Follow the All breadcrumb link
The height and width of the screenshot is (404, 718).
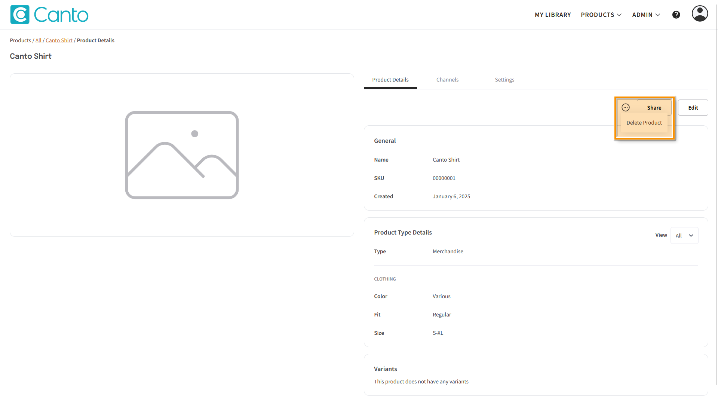coord(39,40)
